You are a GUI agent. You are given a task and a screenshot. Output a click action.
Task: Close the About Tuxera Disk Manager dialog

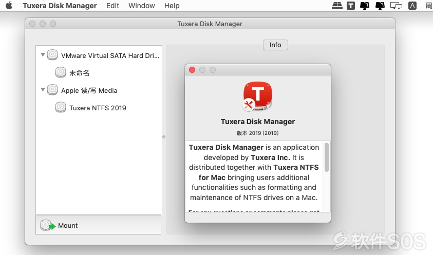tap(192, 70)
